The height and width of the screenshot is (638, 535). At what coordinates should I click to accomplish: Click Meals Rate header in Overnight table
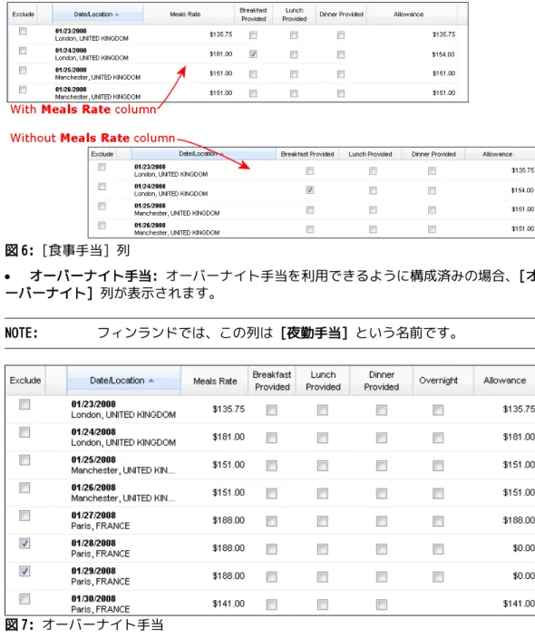[x=215, y=382]
